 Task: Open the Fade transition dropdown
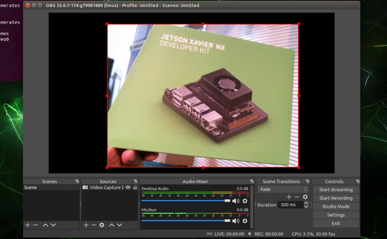tap(283, 189)
